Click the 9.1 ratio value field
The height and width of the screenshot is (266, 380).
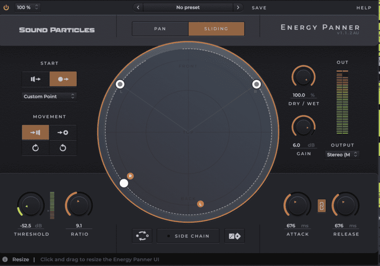tap(79, 226)
